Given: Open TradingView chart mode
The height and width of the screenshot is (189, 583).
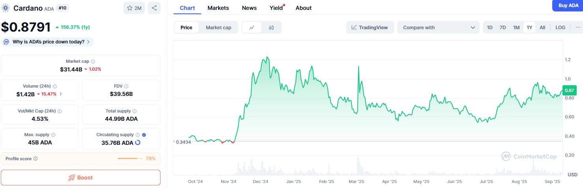Looking at the screenshot, I should pyautogui.click(x=370, y=27).
